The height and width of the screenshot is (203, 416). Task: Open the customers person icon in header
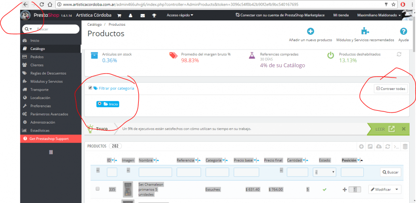point(130,15)
